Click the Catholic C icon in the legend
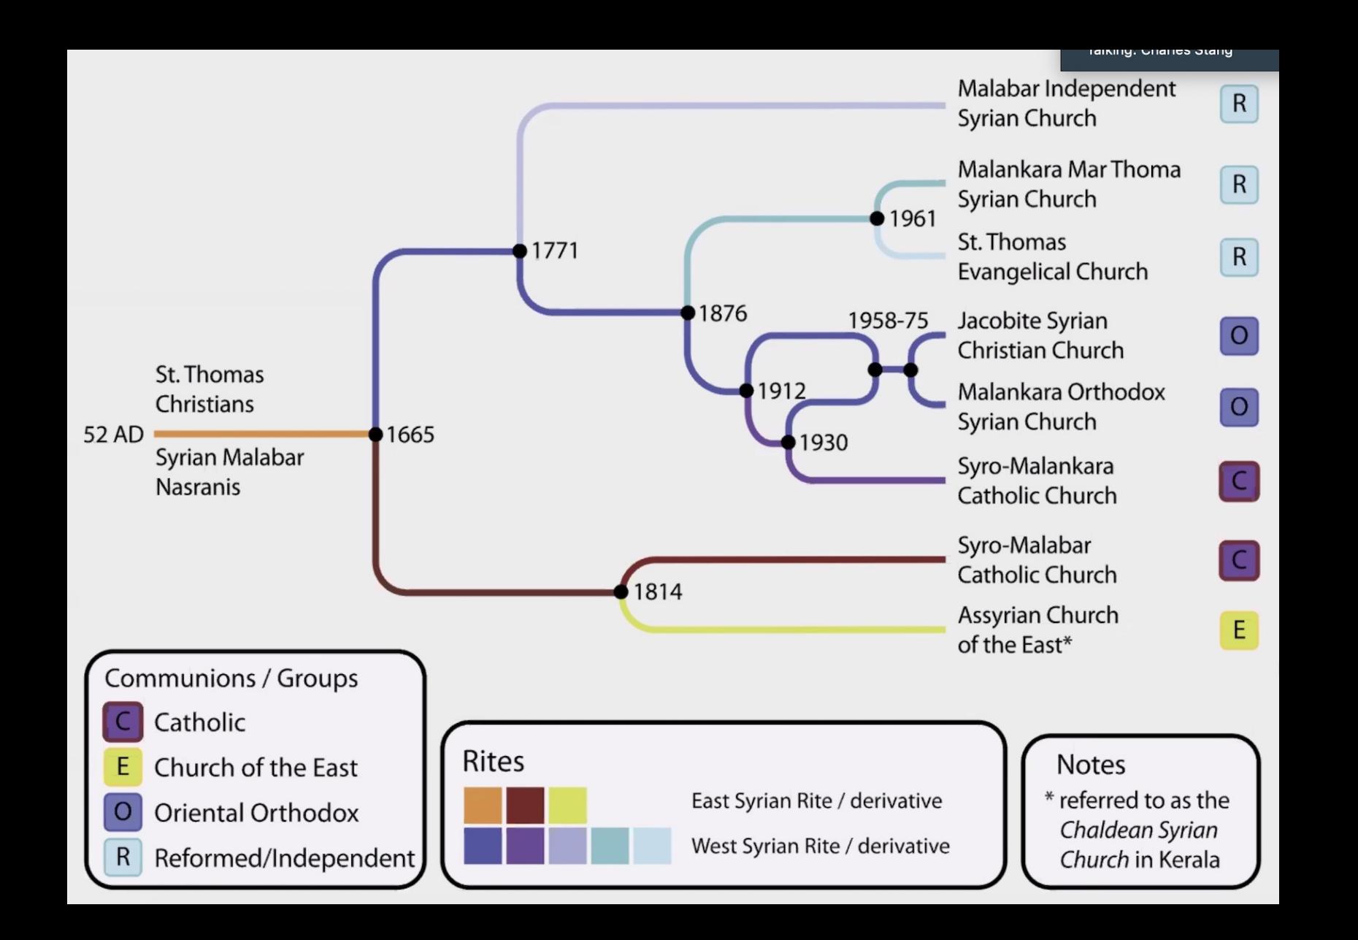Viewport: 1358px width, 940px height. 123,722
